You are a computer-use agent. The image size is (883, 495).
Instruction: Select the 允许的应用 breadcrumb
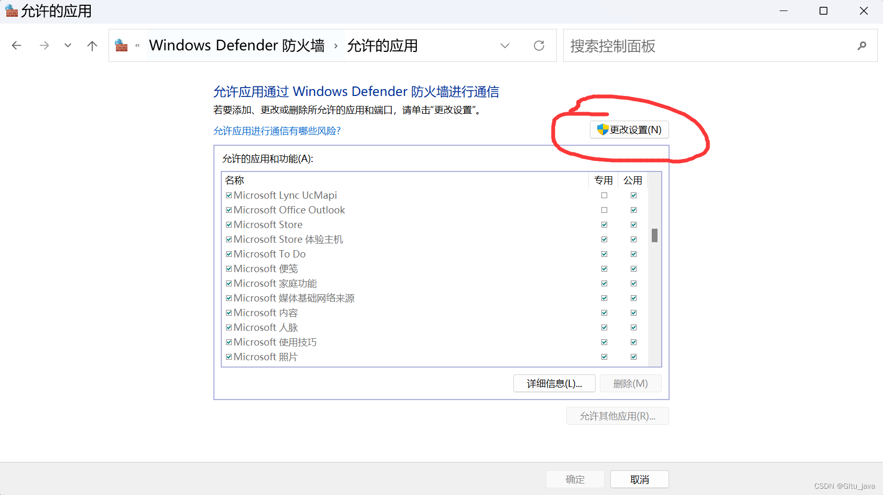click(x=382, y=46)
